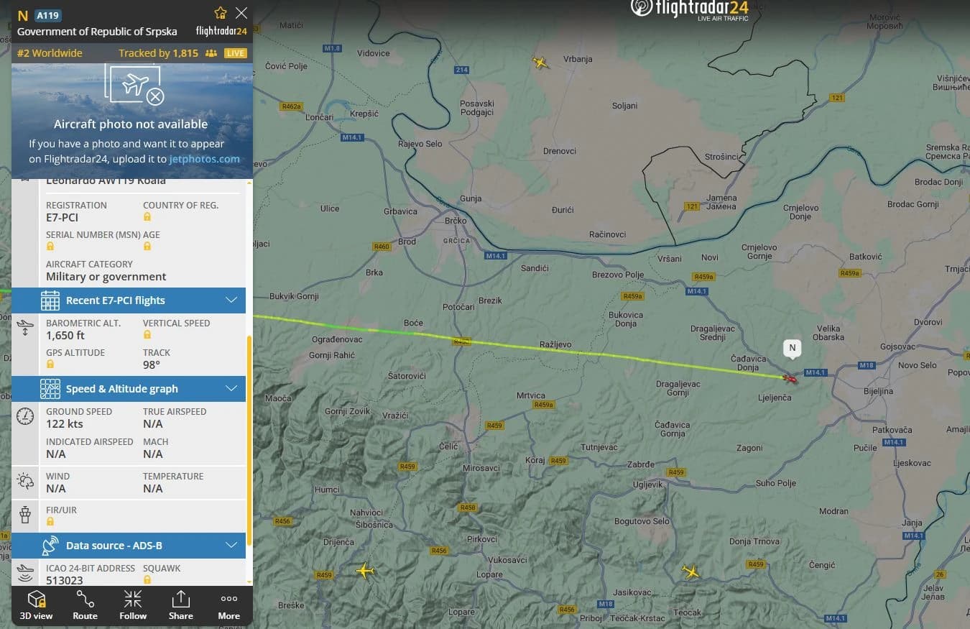The image size is (970, 629).
Task: Click the aircraft photo not available placeholder
Action: click(131, 121)
